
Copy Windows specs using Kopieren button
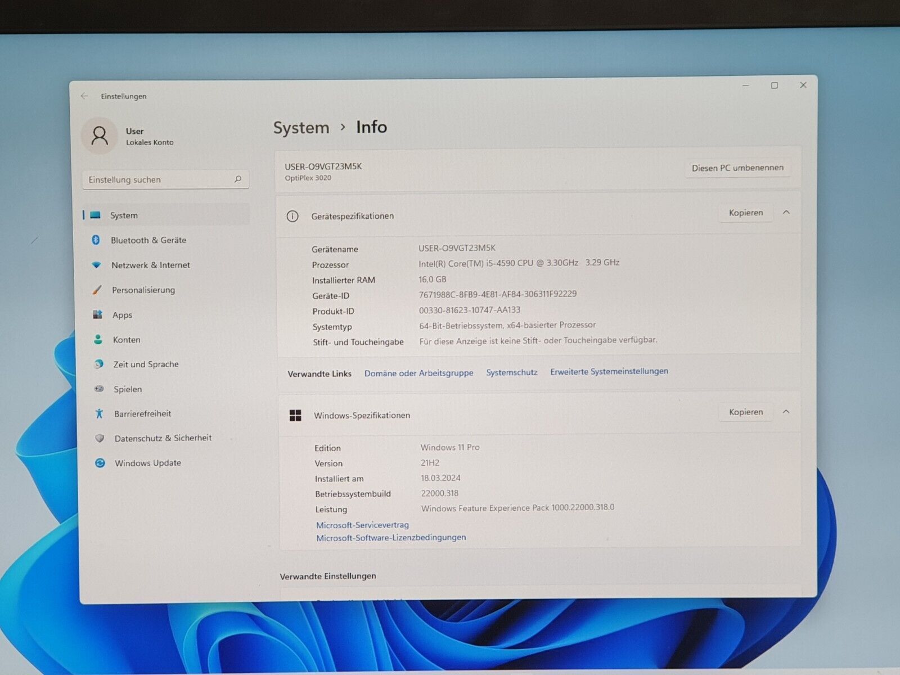point(746,412)
